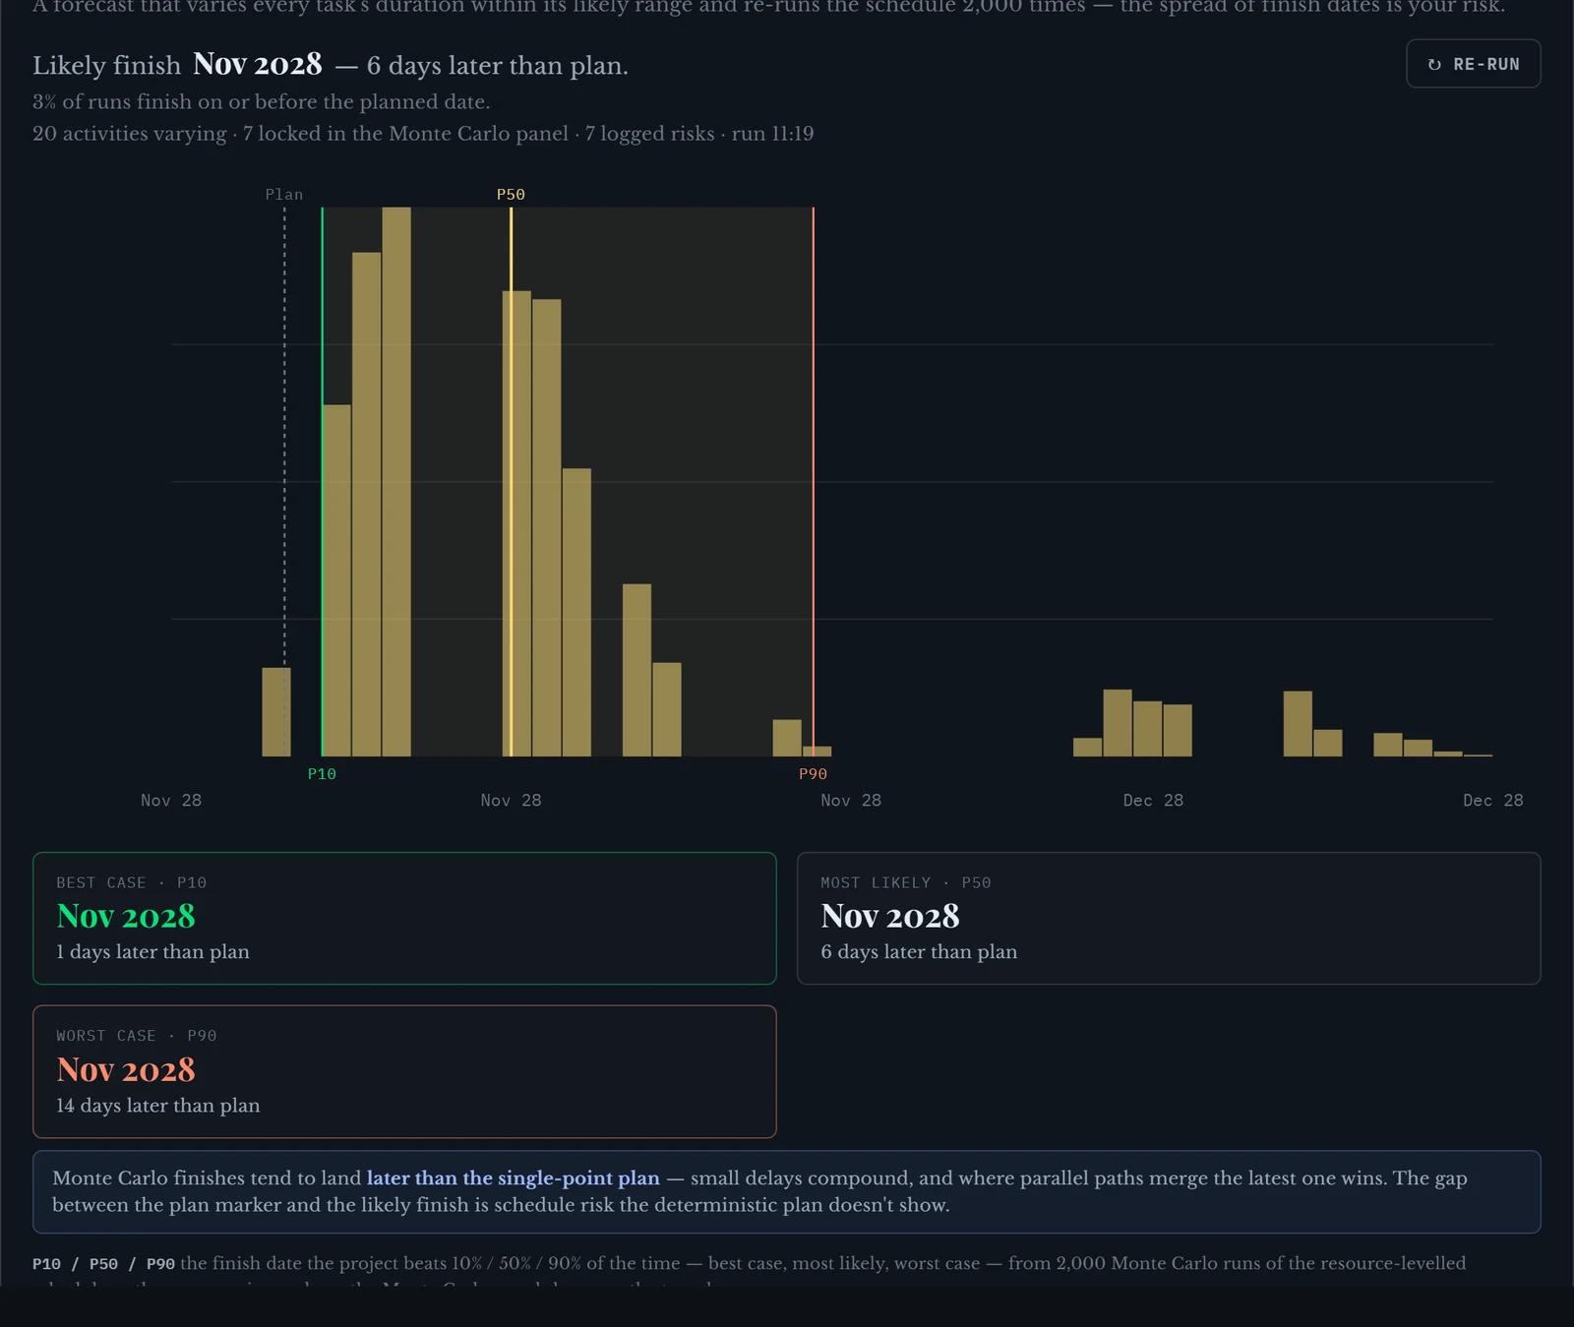
Task: Click '1 days later than plan' text
Action: click(152, 952)
